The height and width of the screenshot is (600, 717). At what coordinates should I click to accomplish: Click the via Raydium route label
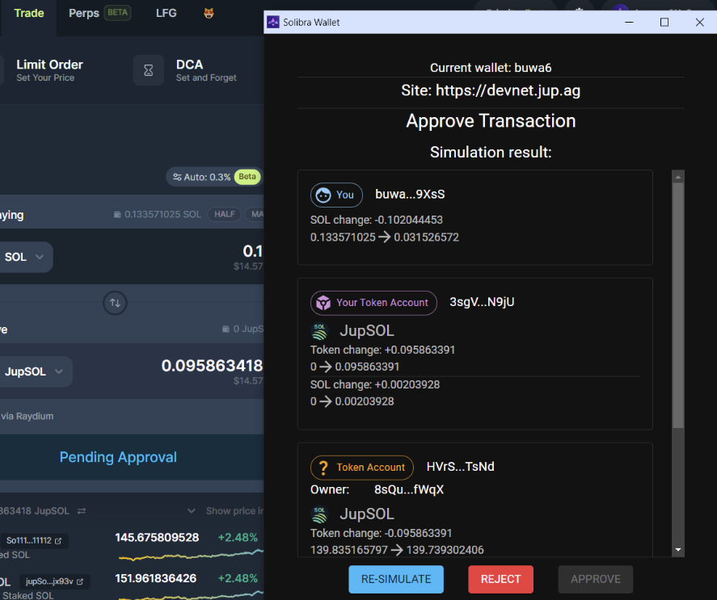pos(27,417)
